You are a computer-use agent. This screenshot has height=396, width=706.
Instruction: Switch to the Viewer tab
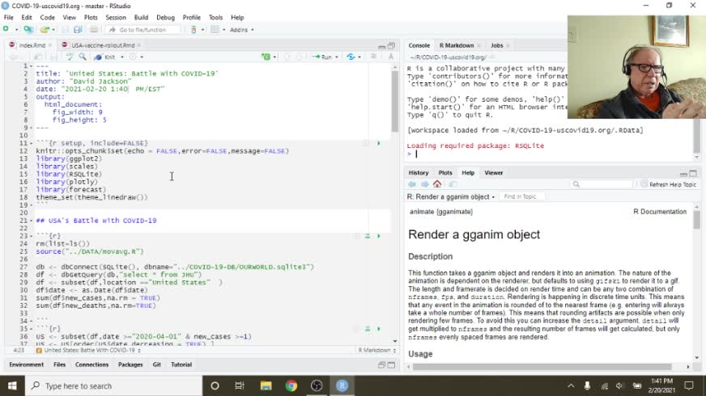coord(494,173)
